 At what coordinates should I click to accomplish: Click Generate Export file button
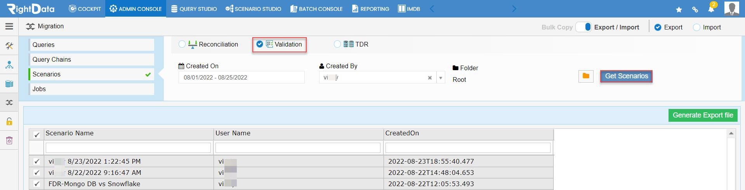[x=703, y=115]
